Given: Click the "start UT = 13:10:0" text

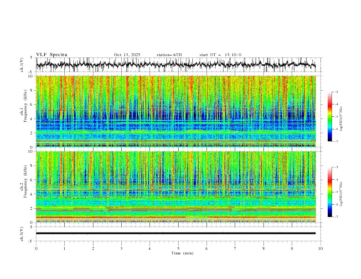Looking at the screenshot, I should [220, 55].
